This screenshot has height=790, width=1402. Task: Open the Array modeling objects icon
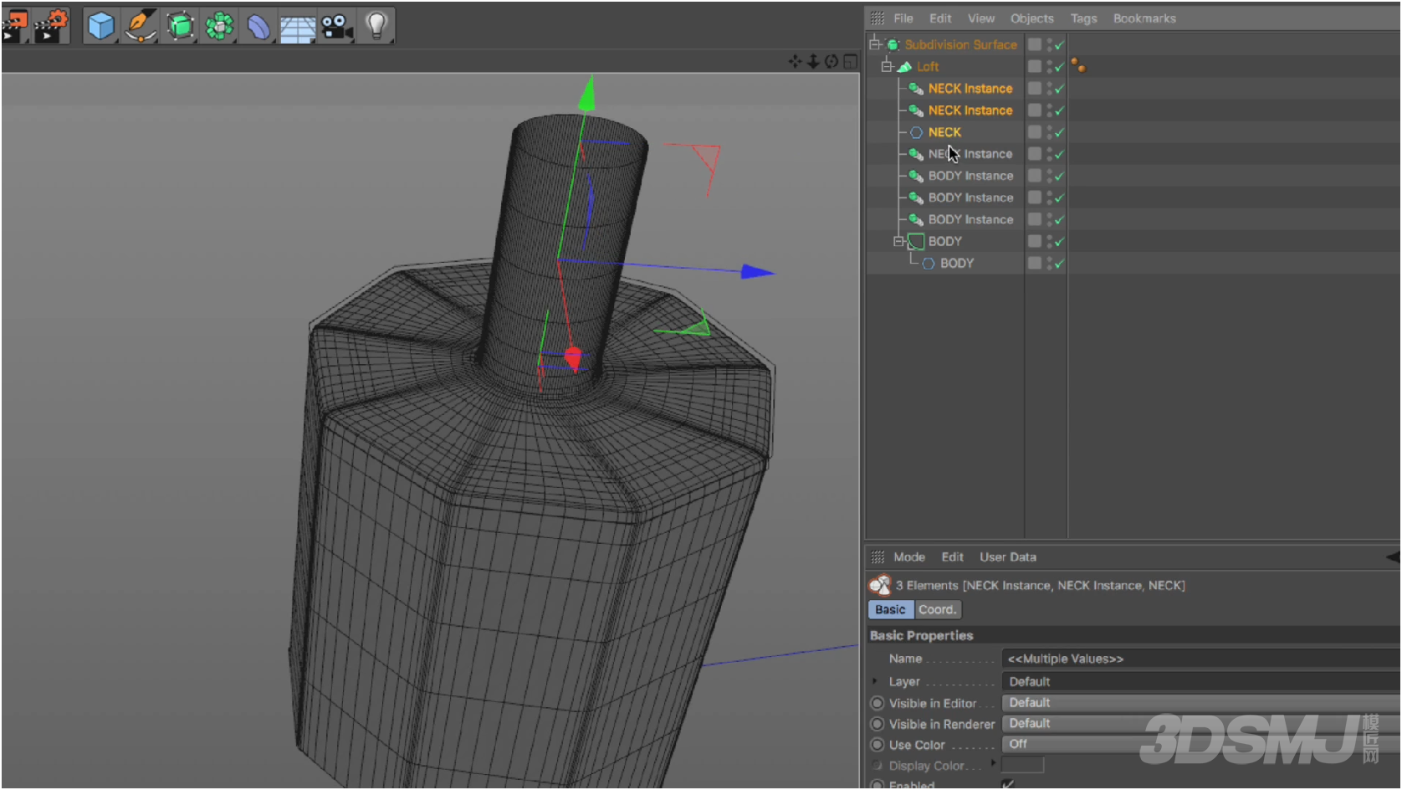pos(219,26)
